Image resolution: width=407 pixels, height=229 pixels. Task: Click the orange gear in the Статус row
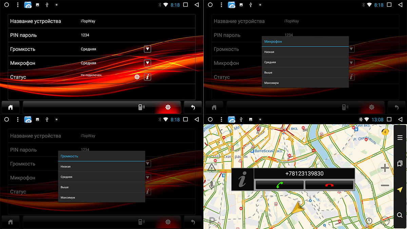pyautogui.click(x=137, y=77)
